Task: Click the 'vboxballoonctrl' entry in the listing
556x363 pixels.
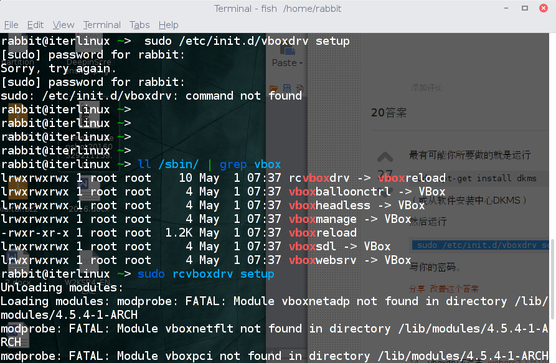Action: pos(340,191)
